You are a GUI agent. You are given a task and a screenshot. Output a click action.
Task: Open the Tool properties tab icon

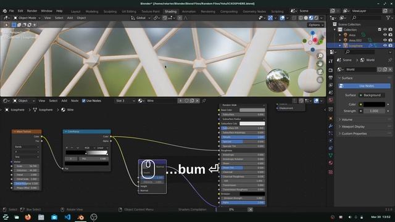tap(331, 61)
